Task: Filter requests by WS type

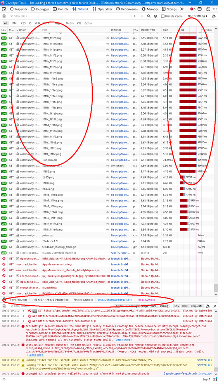Action: coord(79,23)
